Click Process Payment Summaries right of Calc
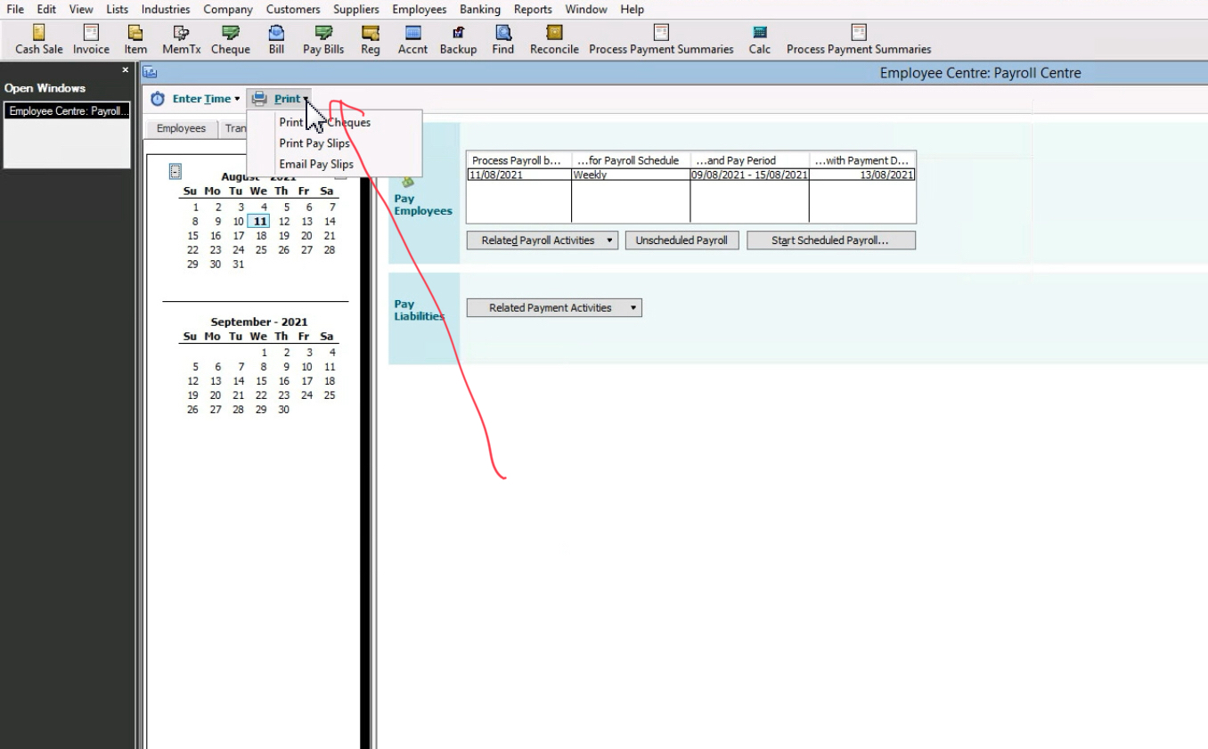Viewport: 1208px width, 749px height. tap(859, 40)
